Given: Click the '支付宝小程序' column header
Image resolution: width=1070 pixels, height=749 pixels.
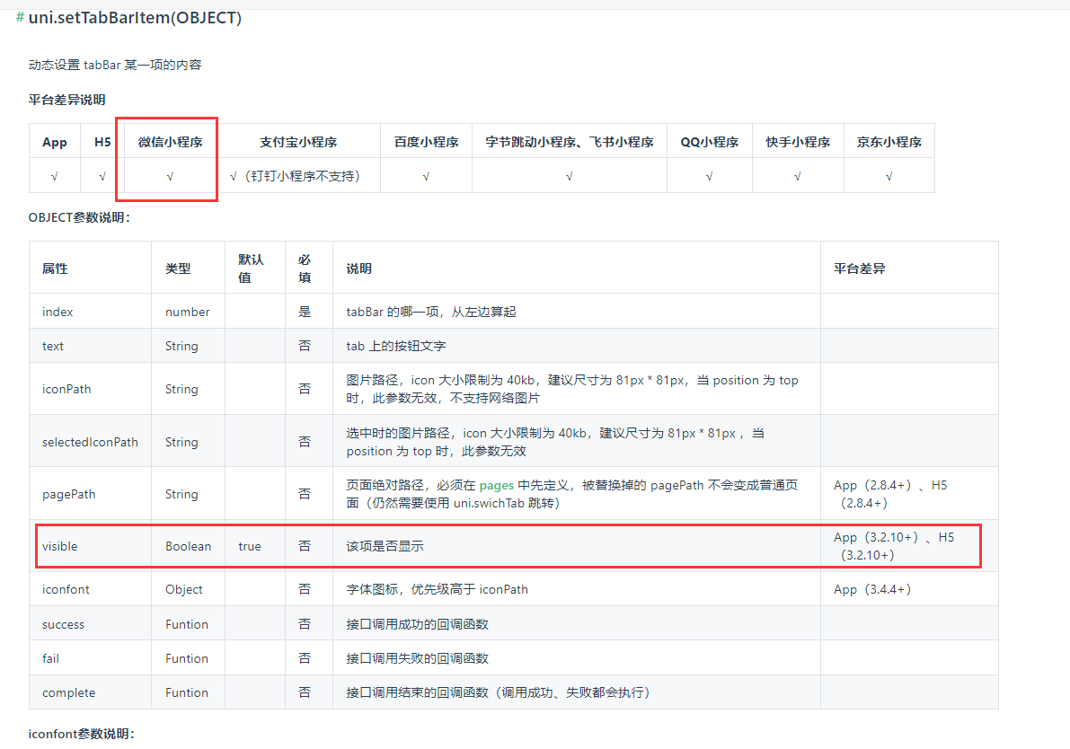Looking at the screenshot, I should (x=298, y=142).
